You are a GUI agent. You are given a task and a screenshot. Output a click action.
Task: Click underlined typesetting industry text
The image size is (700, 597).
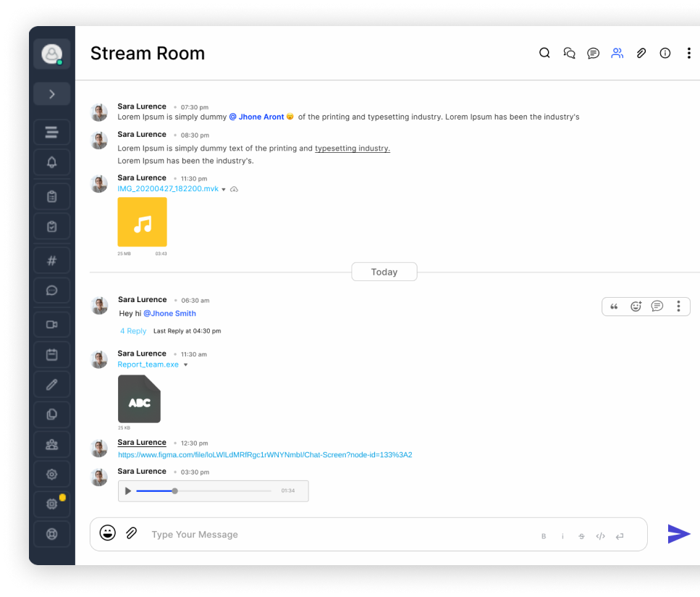[x=353, y=149]
